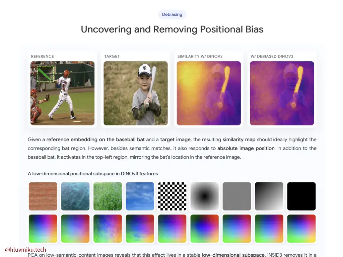
Task: Click the subheading about low-dimensional positional subspace
Action: [x=93, y=174]
